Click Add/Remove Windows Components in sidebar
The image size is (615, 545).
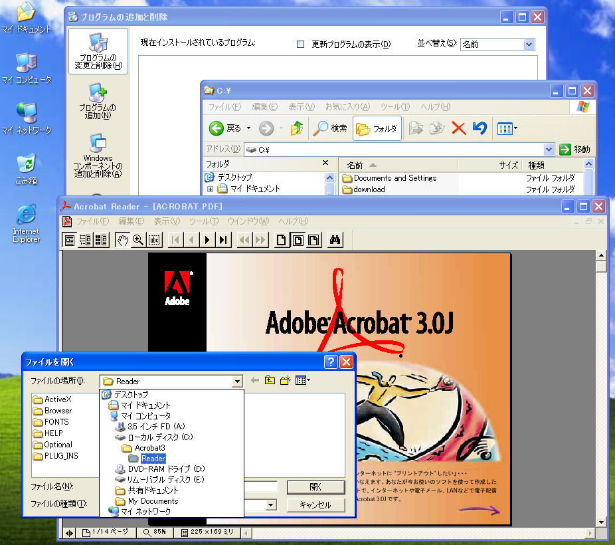click(x=98, y=156)
